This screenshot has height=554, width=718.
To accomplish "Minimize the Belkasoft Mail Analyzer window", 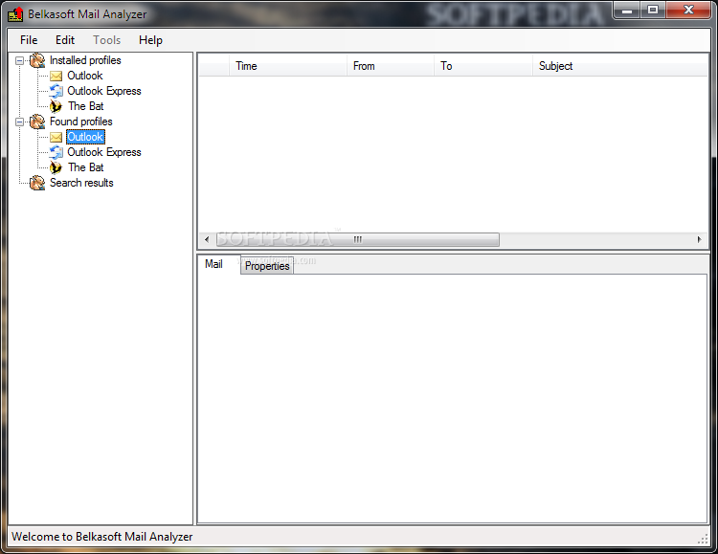I will click(x=627, y=11).
